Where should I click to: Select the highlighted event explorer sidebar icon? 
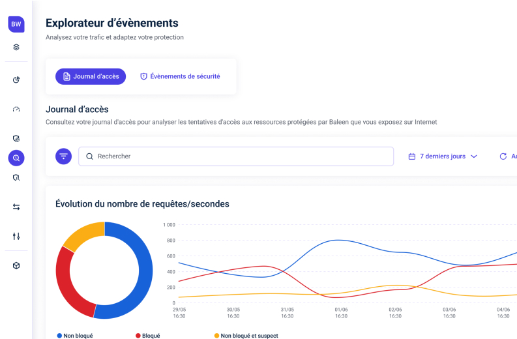pos(16,158)
